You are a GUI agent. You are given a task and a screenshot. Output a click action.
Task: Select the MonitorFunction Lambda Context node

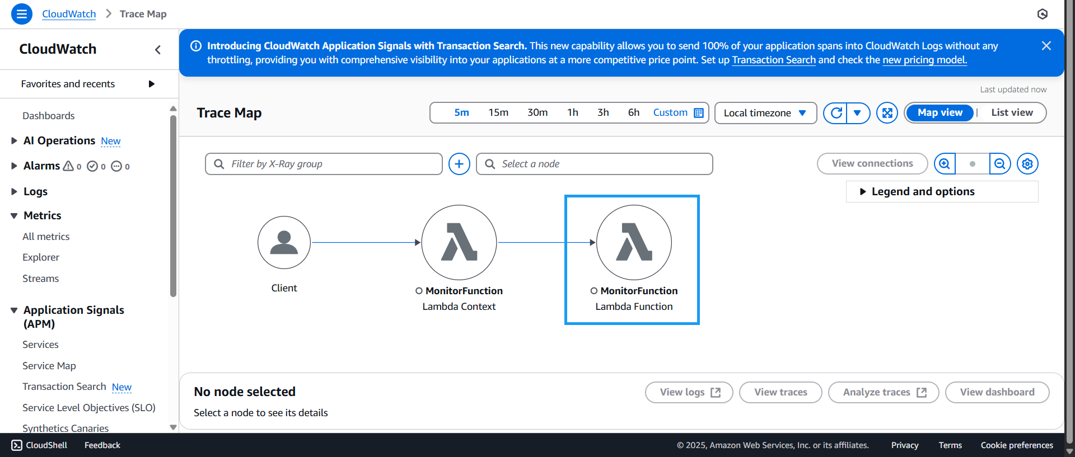point(459,243)
